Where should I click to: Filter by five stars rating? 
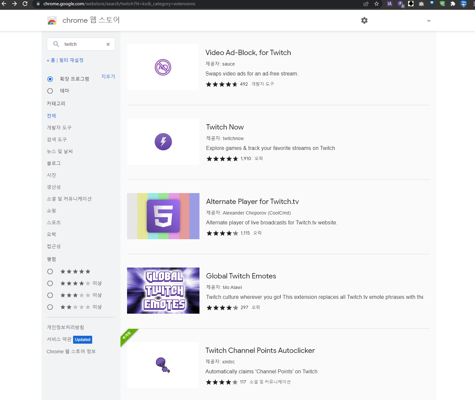(50, 271)
